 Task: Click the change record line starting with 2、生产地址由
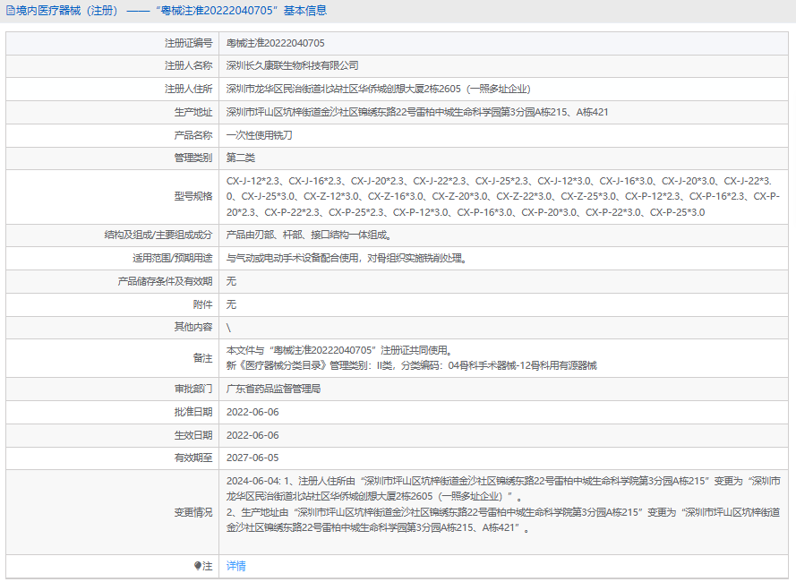(x=503, y=520)
